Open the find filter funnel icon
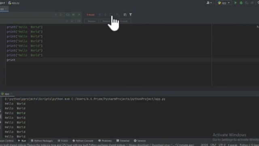The width and height of the screenshot is (259, 146). 130,15
